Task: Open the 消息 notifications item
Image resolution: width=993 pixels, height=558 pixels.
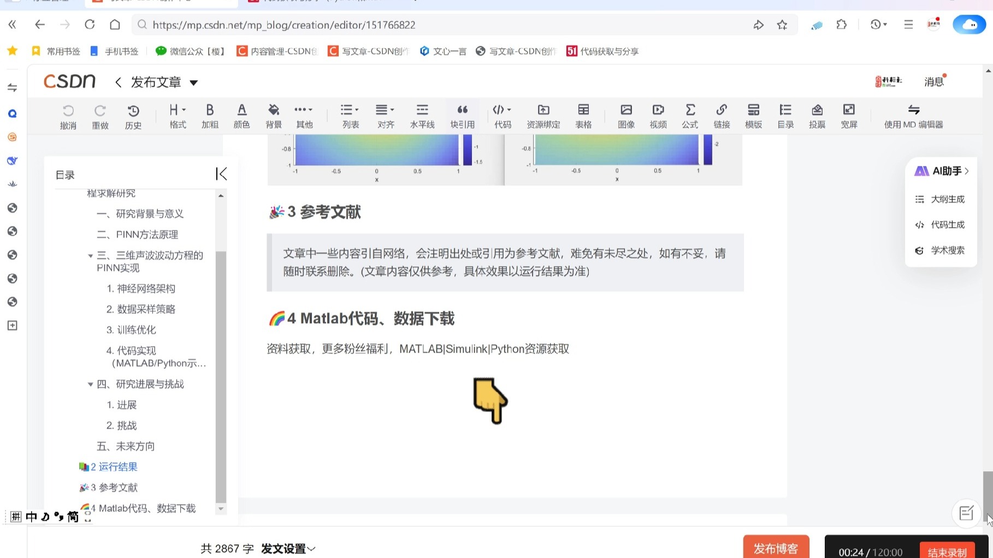Action: [933, 81]
